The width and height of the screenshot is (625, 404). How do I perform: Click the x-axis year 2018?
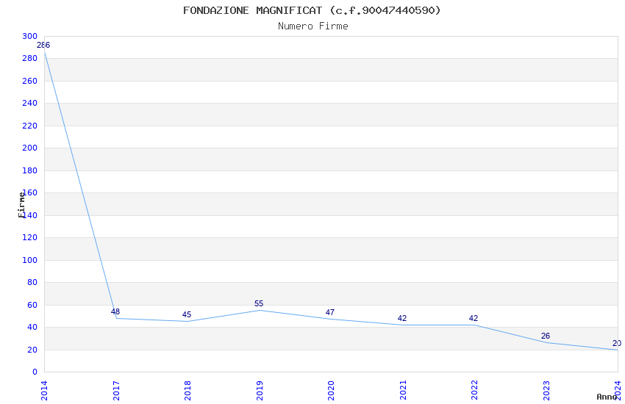point(187,391)
